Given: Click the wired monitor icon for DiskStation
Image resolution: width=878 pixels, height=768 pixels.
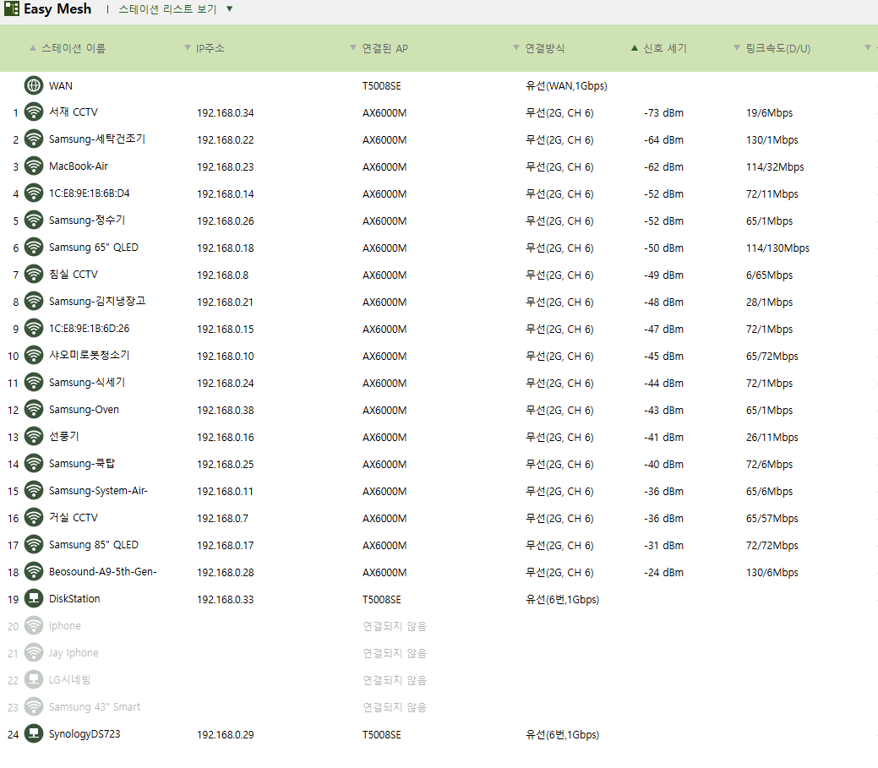Looking at the screenshot, I should [34, 599].
